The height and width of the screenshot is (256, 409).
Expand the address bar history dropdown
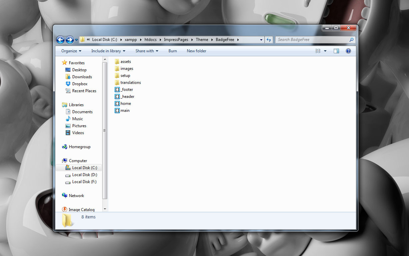click(261, 40)
